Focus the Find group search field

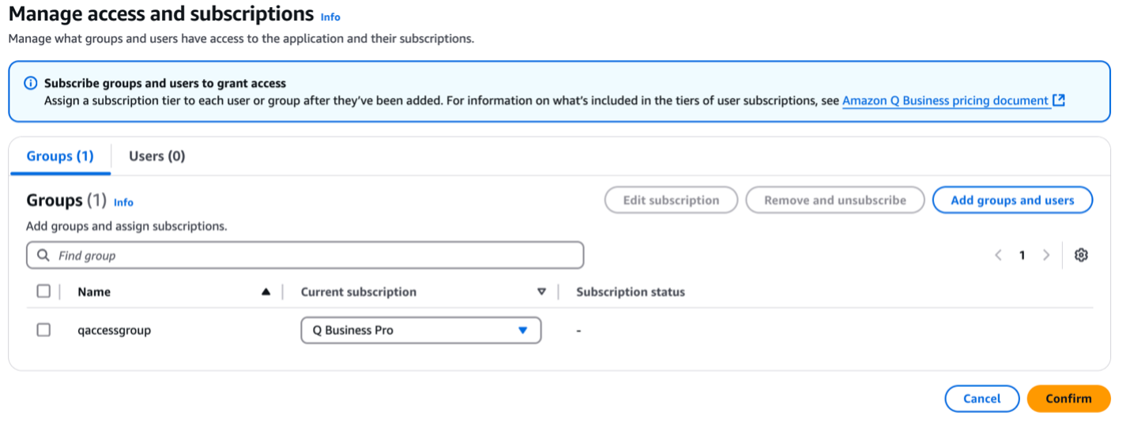pyautogui.click(x=316, y=256)
